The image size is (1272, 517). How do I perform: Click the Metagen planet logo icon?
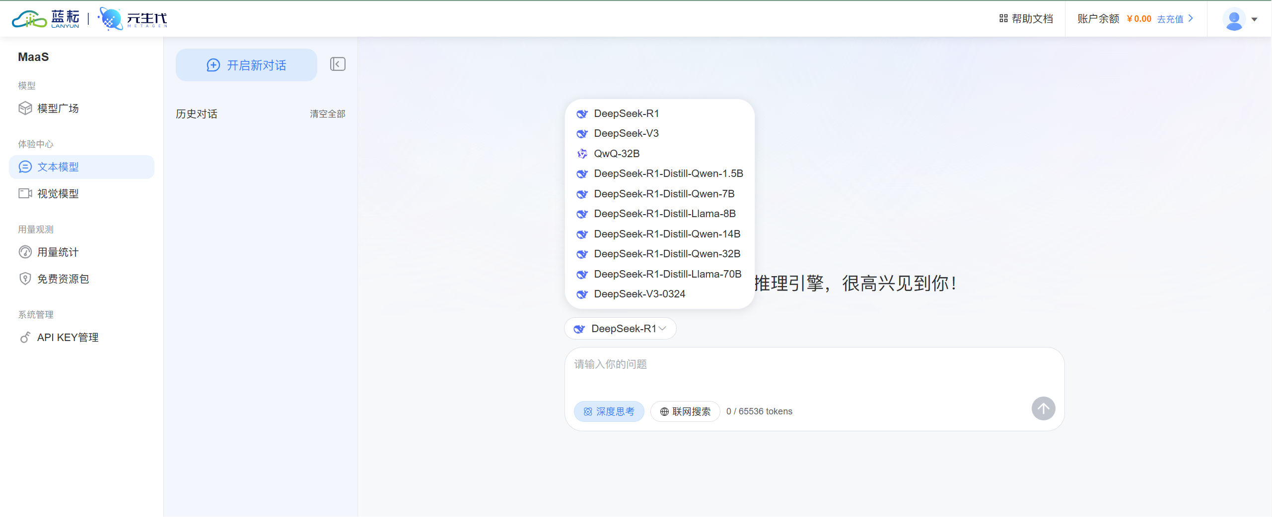[110, 19]
